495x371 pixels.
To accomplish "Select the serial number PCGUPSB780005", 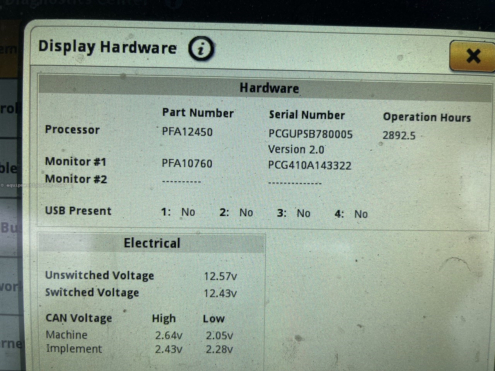I will (311, 134).
